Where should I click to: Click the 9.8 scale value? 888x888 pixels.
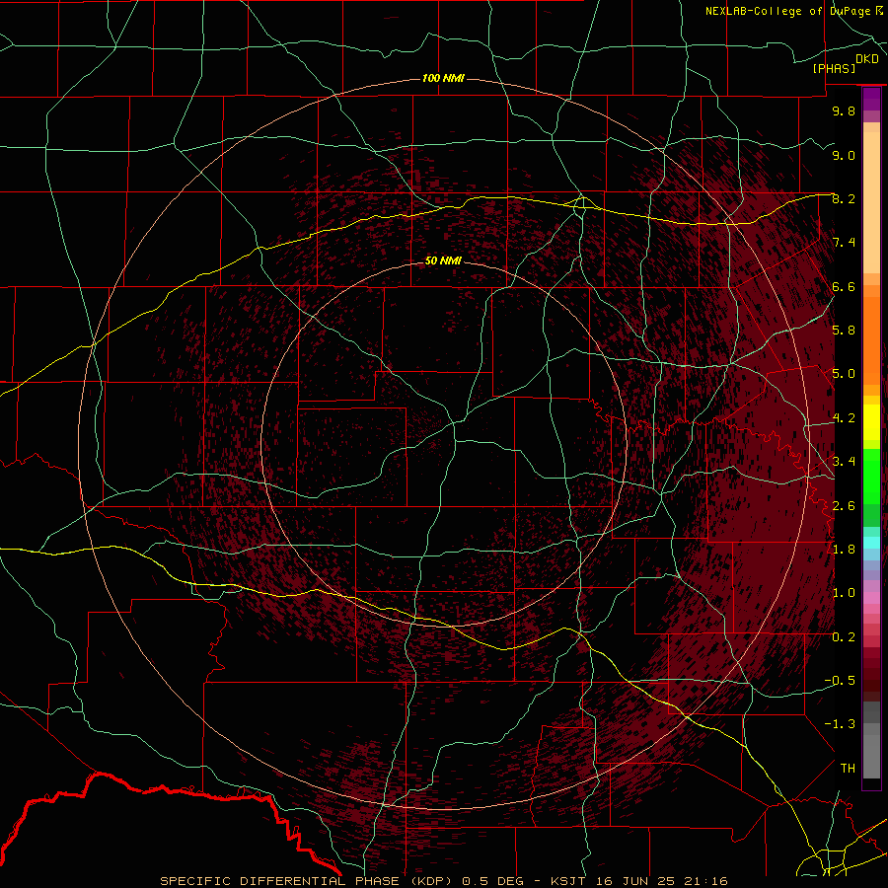[844, 111]
